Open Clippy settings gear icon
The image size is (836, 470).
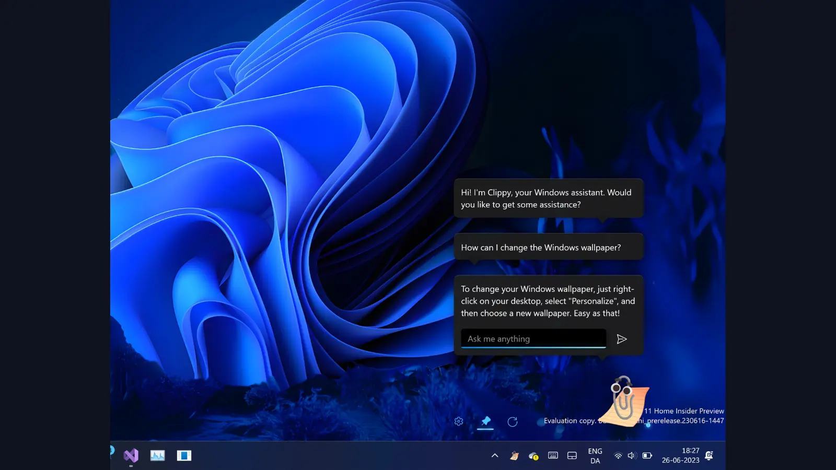point(459,421)
